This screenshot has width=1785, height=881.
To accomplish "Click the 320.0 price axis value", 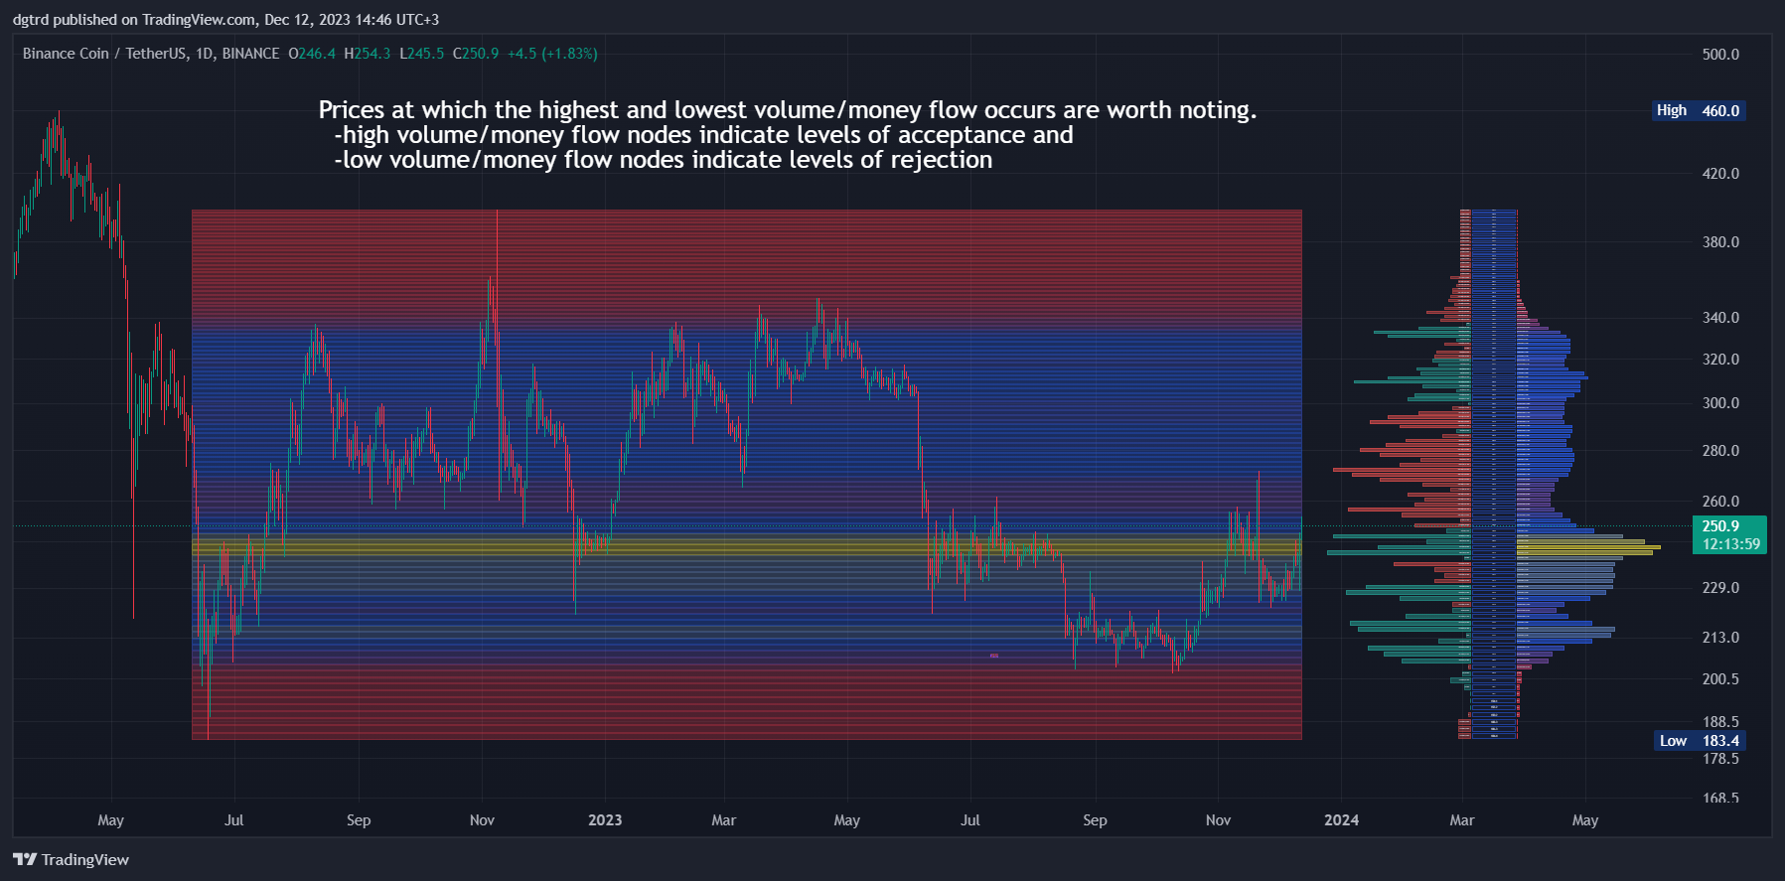I will [x=1720, y=360].
